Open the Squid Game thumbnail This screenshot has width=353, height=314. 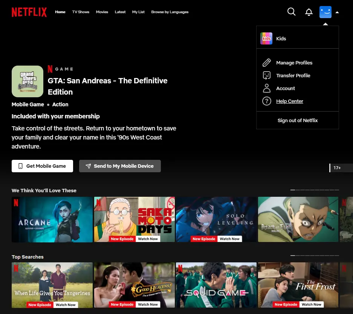[216, 285]
